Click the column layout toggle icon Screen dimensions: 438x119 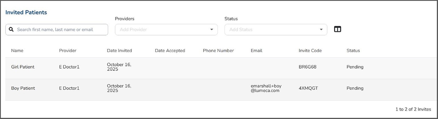338,29
